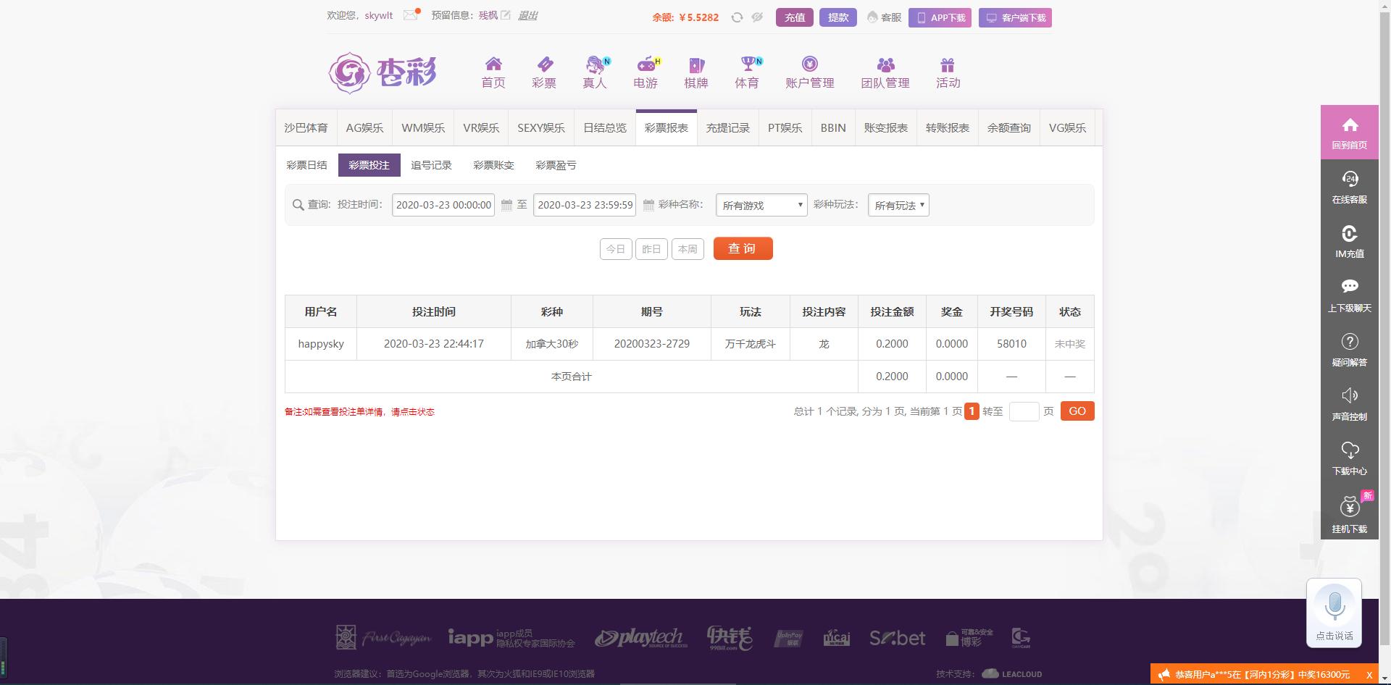Click the page number input field
1391x685 pixels.
(x=1024, y=411)
